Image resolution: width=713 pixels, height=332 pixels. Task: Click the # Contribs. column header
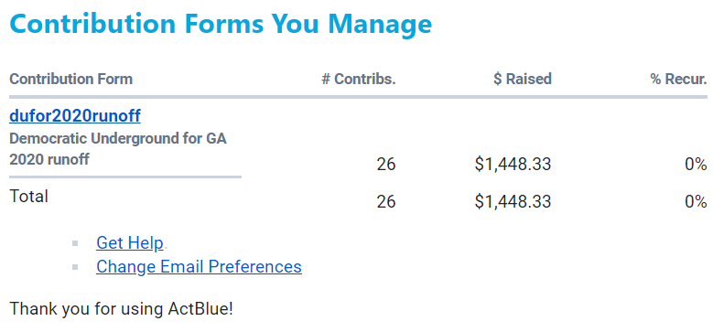359,79
